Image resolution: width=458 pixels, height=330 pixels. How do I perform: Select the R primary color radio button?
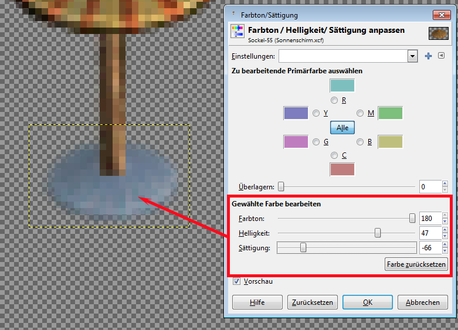pos(334,100)
